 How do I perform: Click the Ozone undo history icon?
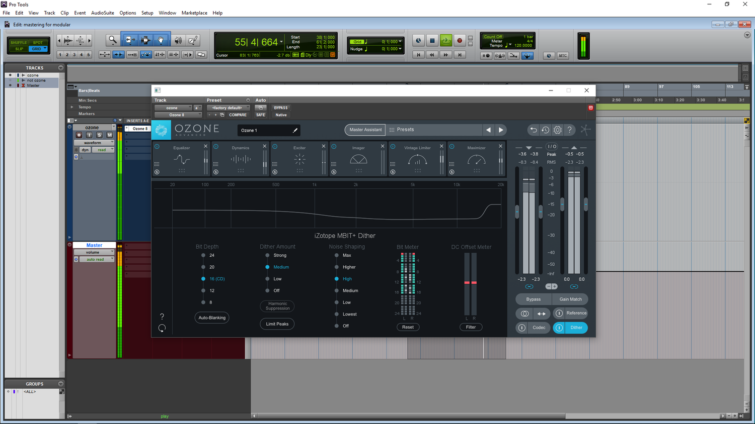pyautogui.click(x=546, y=130)
